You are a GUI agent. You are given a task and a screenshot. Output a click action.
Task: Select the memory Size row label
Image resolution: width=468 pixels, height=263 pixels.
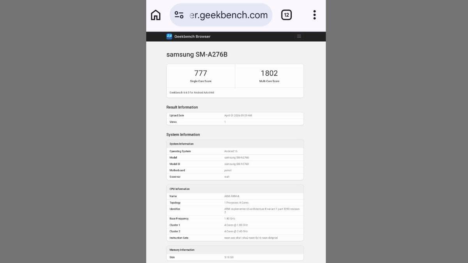click(x=172, y=257)
